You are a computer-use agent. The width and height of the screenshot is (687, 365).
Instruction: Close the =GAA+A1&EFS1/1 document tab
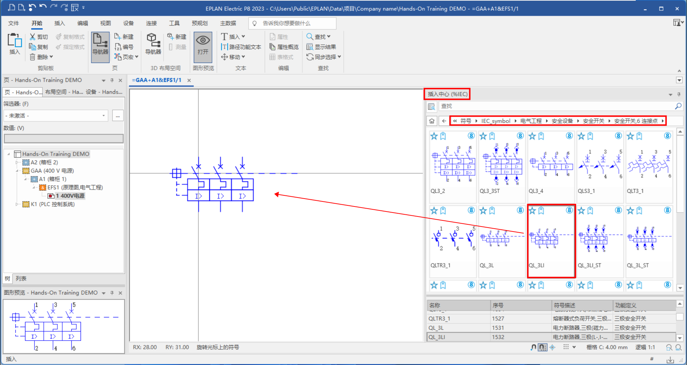[189, 81]
